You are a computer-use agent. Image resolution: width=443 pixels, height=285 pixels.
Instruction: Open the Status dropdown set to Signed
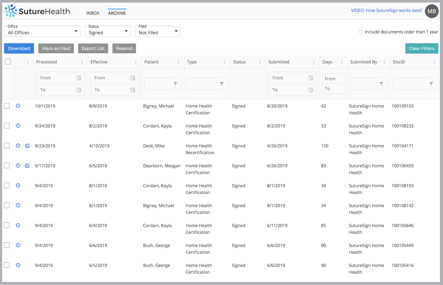[108, 32]
